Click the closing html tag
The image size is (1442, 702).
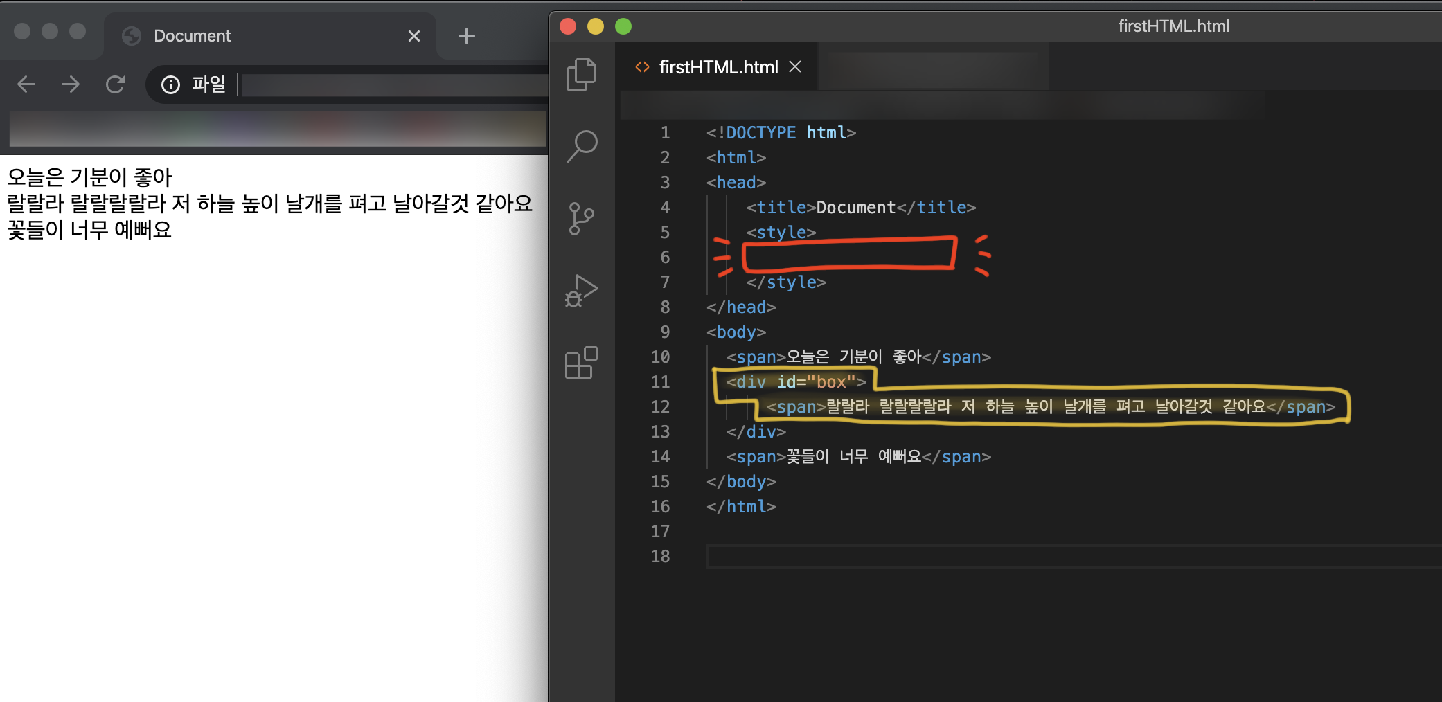pyautogui.click(x=741, y=506)
